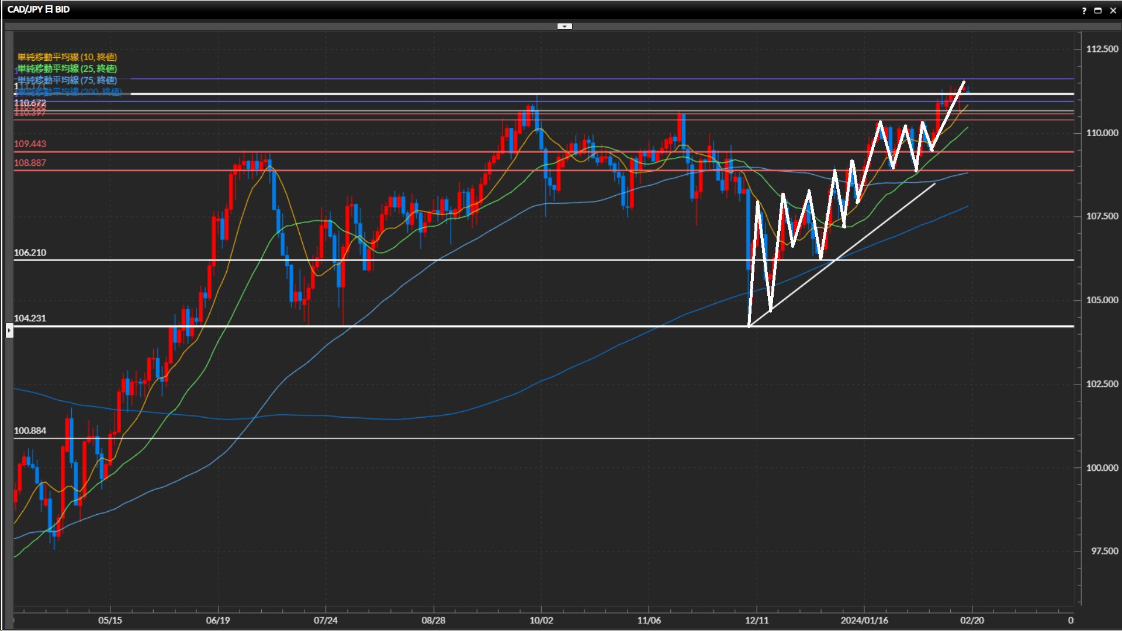Screen dimensions: 1122x631
Task: Click the 2024/01/16 date on time axis
Action: [x=864, y=620]
